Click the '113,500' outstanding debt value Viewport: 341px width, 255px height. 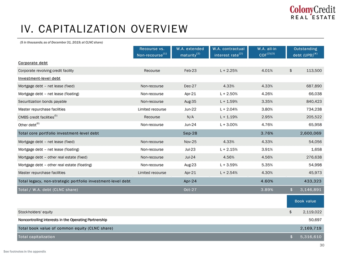[314, 71]
